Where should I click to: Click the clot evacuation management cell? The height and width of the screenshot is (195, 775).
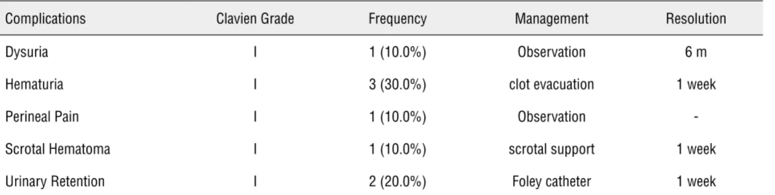point(552,85)
